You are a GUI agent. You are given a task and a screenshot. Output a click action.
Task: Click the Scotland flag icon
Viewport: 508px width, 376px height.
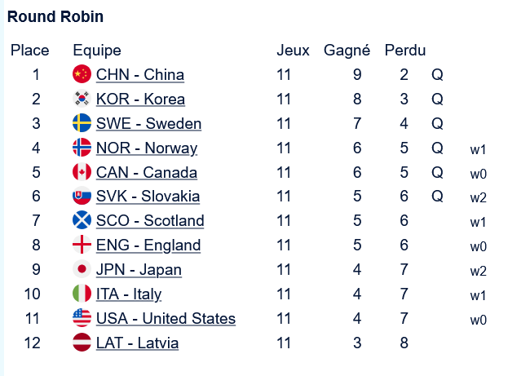pos(82,221)
